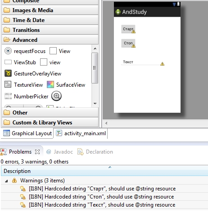Switch to Graphical Layout tab
This screenshot has width=208, height=212.
(27, 133)
